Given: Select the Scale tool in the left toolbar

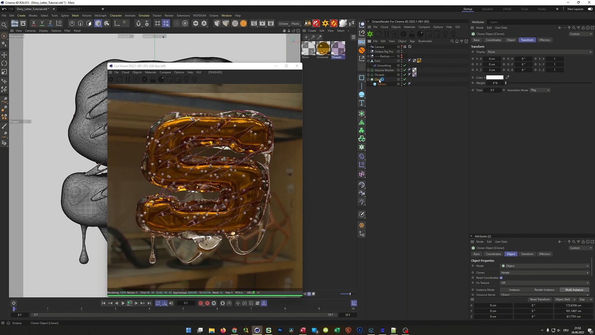Looking at the screenshot, I should (4, 72).
